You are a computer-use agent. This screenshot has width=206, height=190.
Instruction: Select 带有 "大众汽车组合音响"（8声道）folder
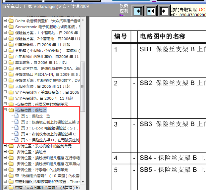click(x=47, y=188)
